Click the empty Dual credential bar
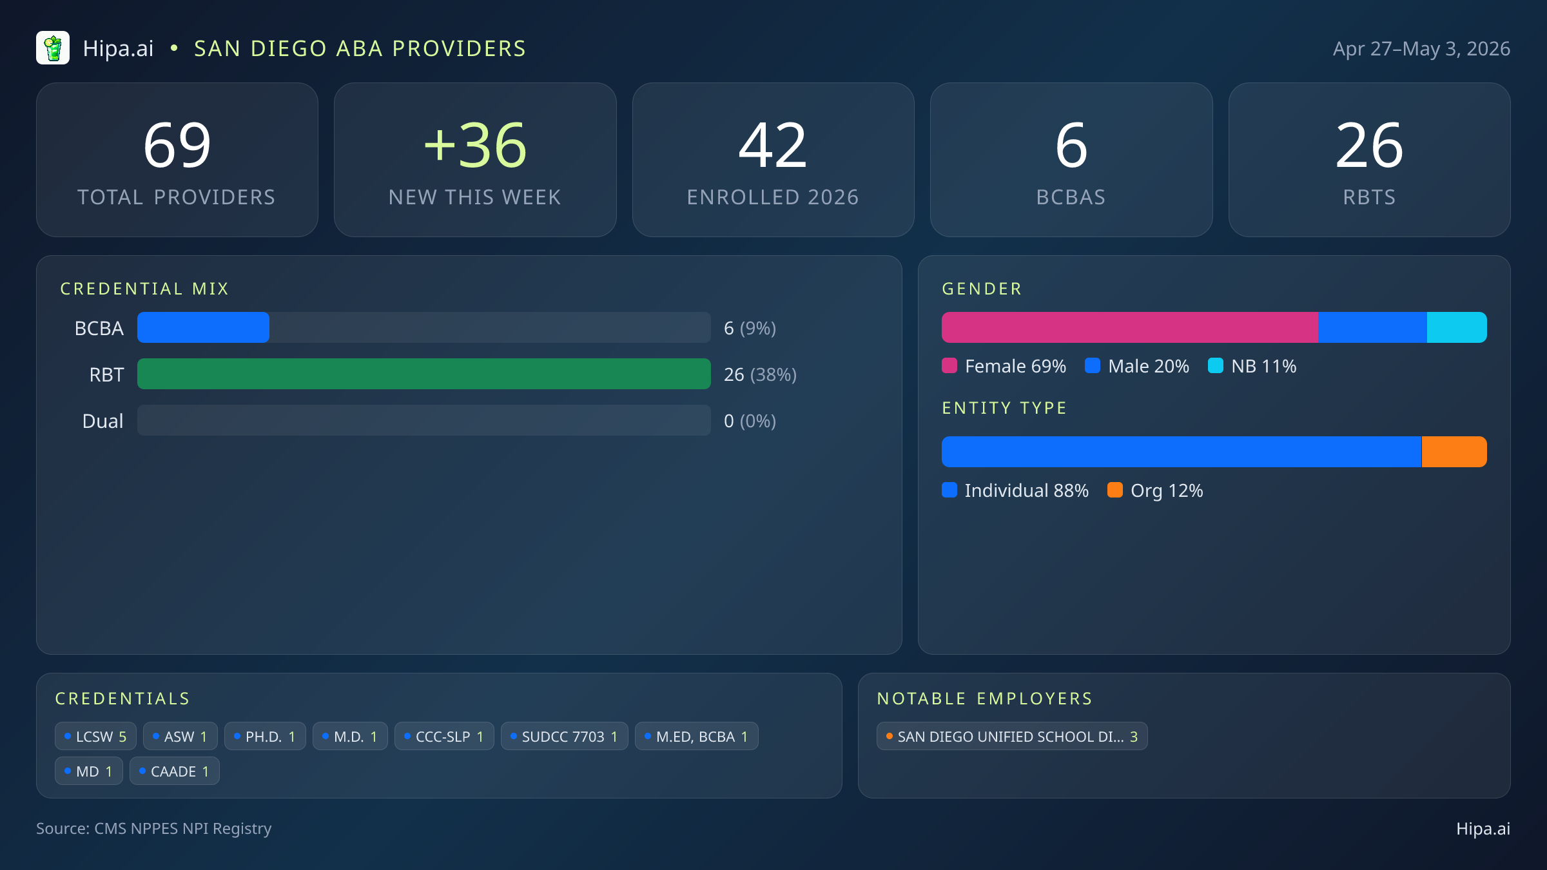This screenshot has width=1547, height=870. 424,420
